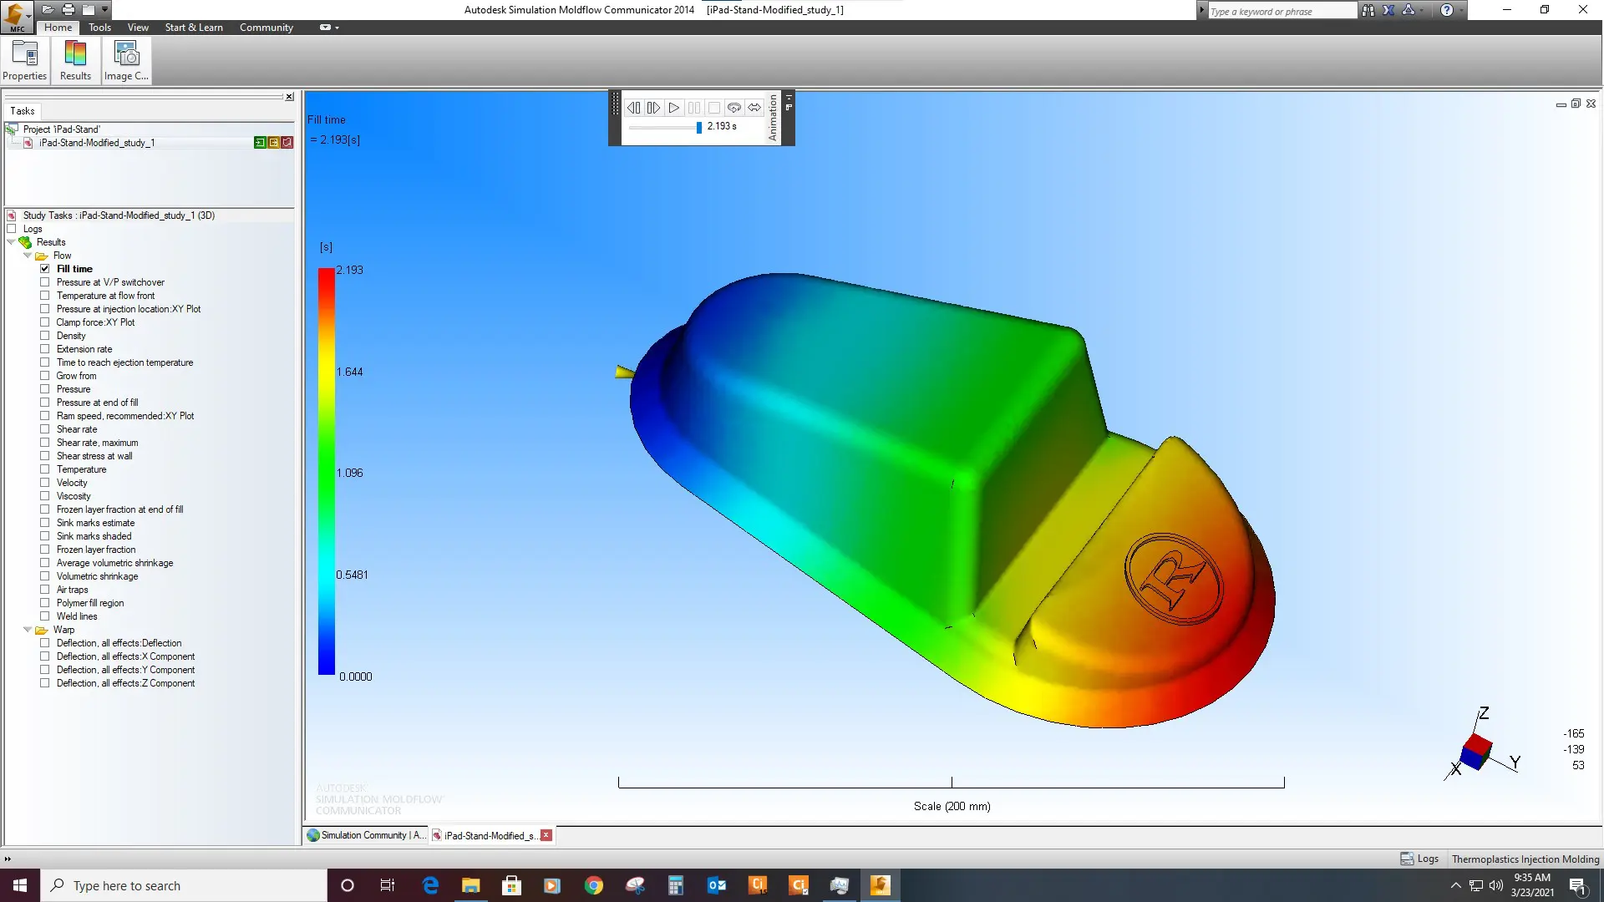Open the Tools ribbon tab
This screenshot has width=1604, height=902.
[99, 28]
